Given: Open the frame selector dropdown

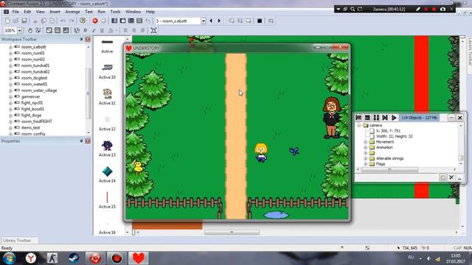Looking at the screenshot, I should tap(204, 21).
